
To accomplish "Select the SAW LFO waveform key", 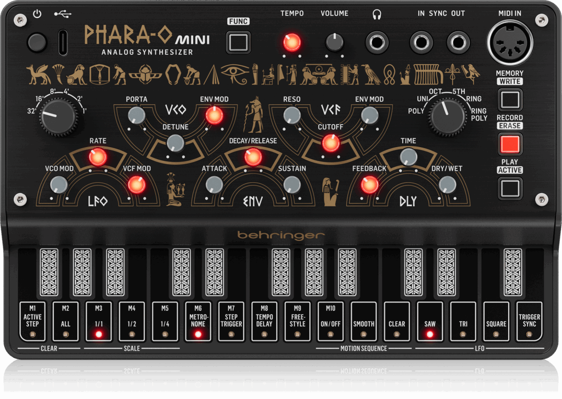I will click(x=430, y=321).
